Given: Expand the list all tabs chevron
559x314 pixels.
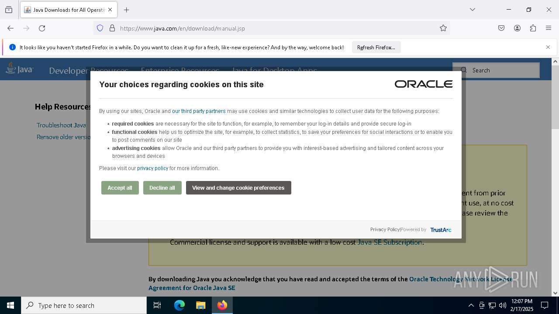Looking at the screenshot, I should pyautogui.click(x=472, y=10).
